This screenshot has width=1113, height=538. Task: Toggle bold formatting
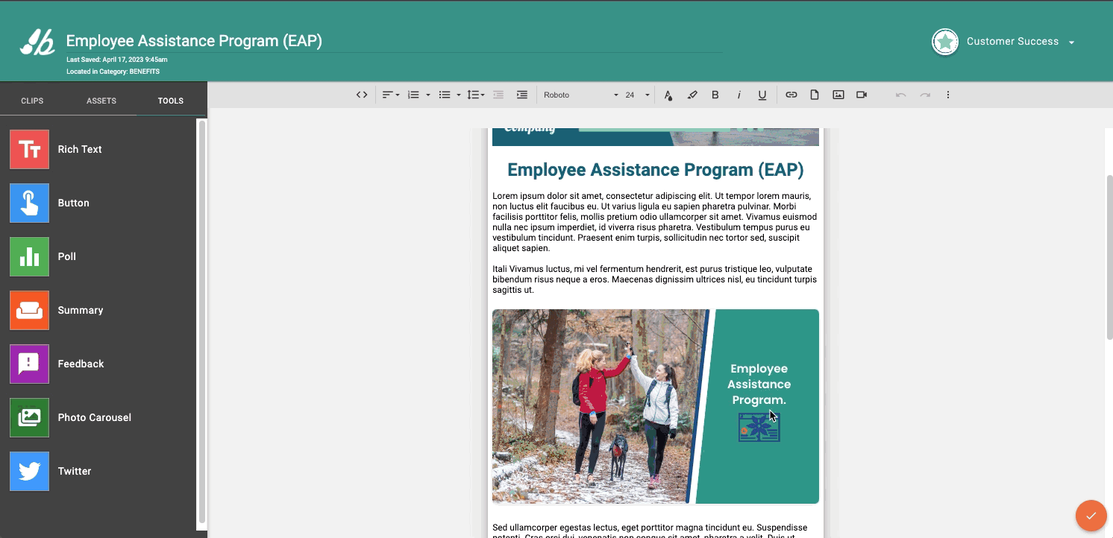tap(715, 95)
